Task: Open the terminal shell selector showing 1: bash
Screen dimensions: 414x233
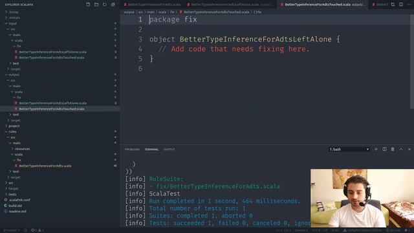Action: [349, 150]
